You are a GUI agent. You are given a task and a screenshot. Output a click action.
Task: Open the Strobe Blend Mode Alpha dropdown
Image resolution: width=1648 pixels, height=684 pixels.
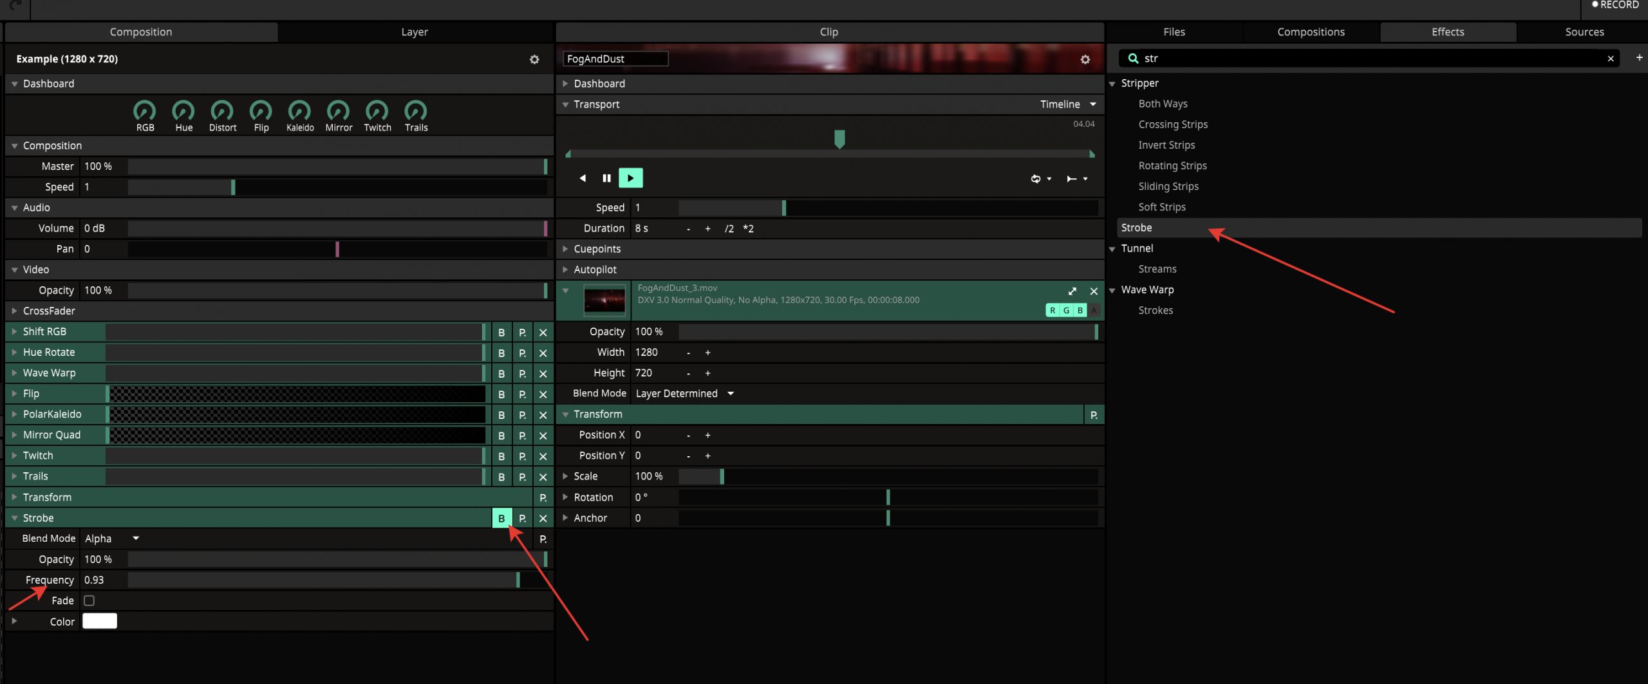click(112, 539)
